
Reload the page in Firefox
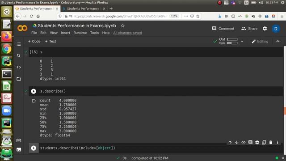tap(31, 16)
